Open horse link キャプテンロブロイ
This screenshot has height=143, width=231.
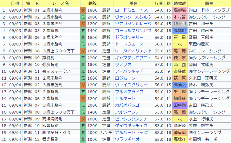coord(133,58)
